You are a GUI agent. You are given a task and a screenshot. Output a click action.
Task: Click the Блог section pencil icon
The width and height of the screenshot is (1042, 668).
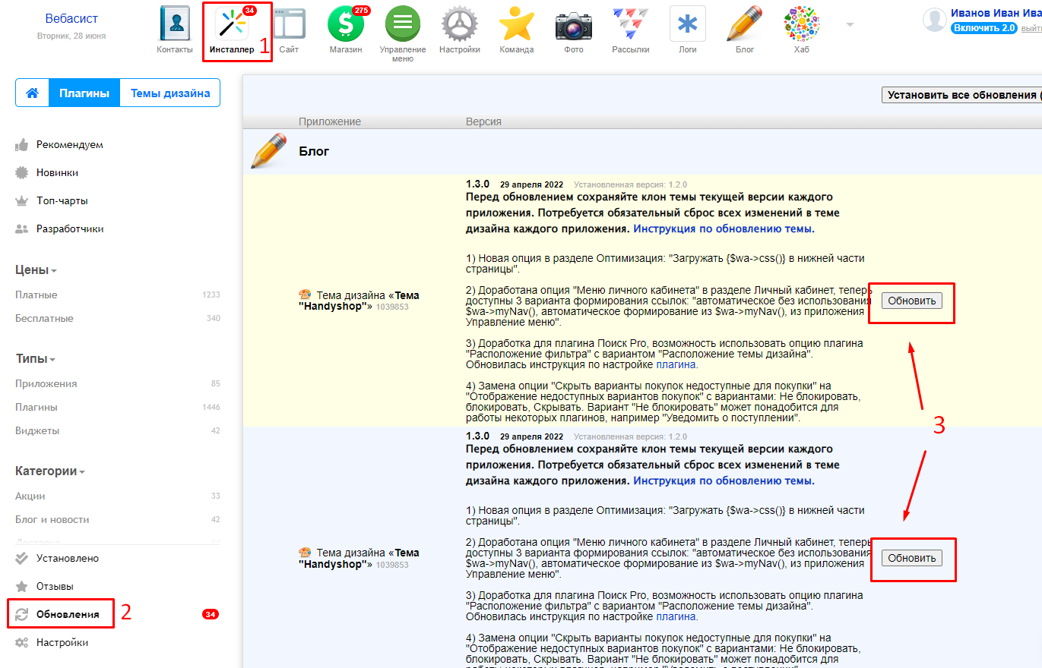click(x=269, y=150)
